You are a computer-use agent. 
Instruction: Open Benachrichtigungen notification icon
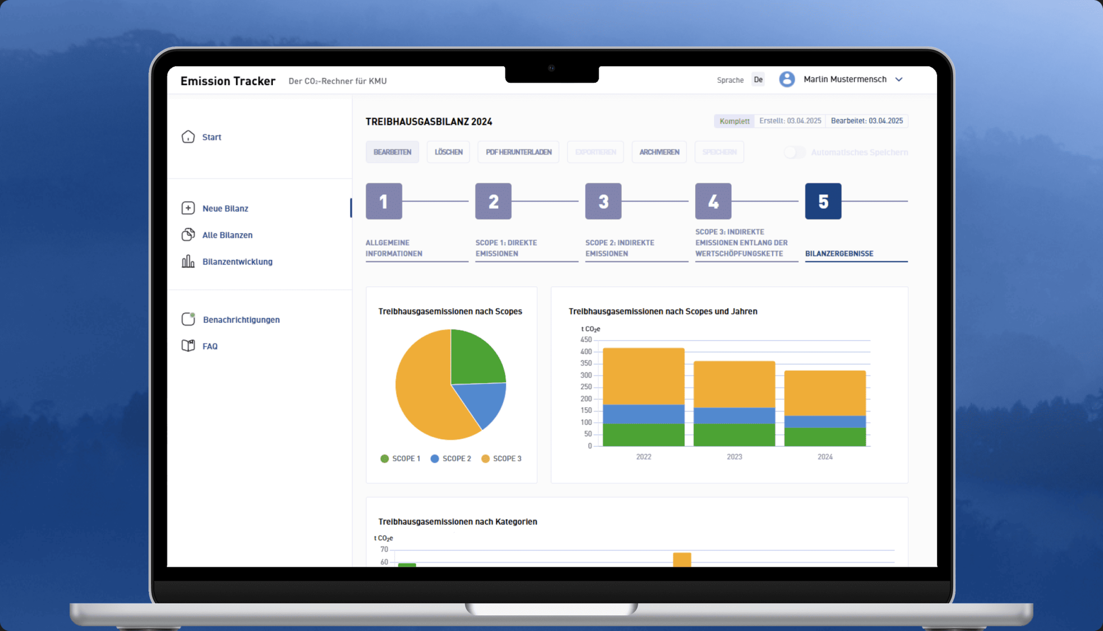(188, 319)
